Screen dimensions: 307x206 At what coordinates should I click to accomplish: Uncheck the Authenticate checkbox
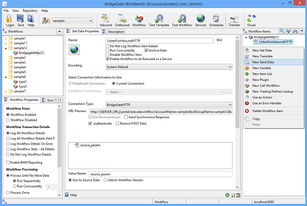(x=91, y=123)
